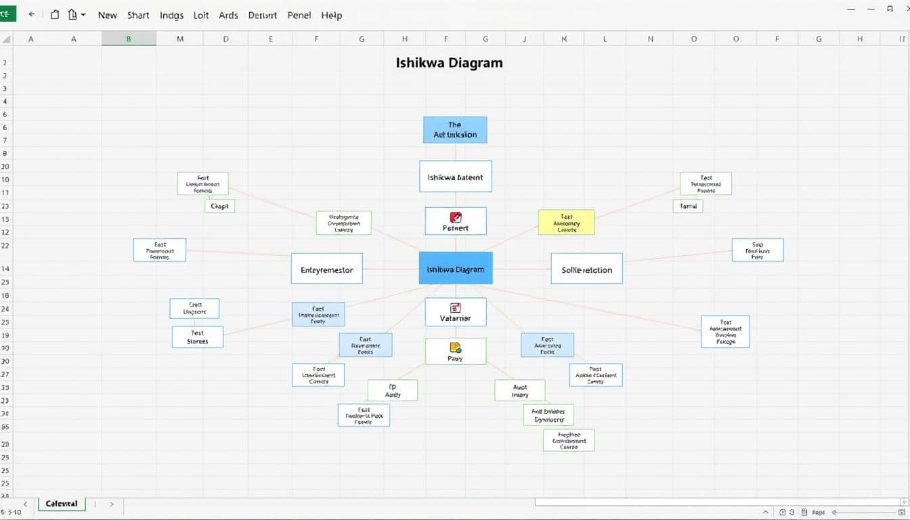
Task: Click the zoom-out arrow at the slider's left end
Action: (835, 513)
